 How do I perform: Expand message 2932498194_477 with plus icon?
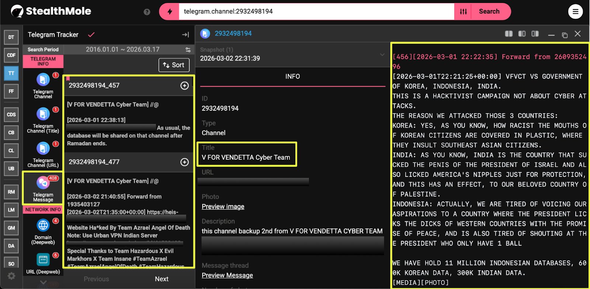click(x=184, y=162)
